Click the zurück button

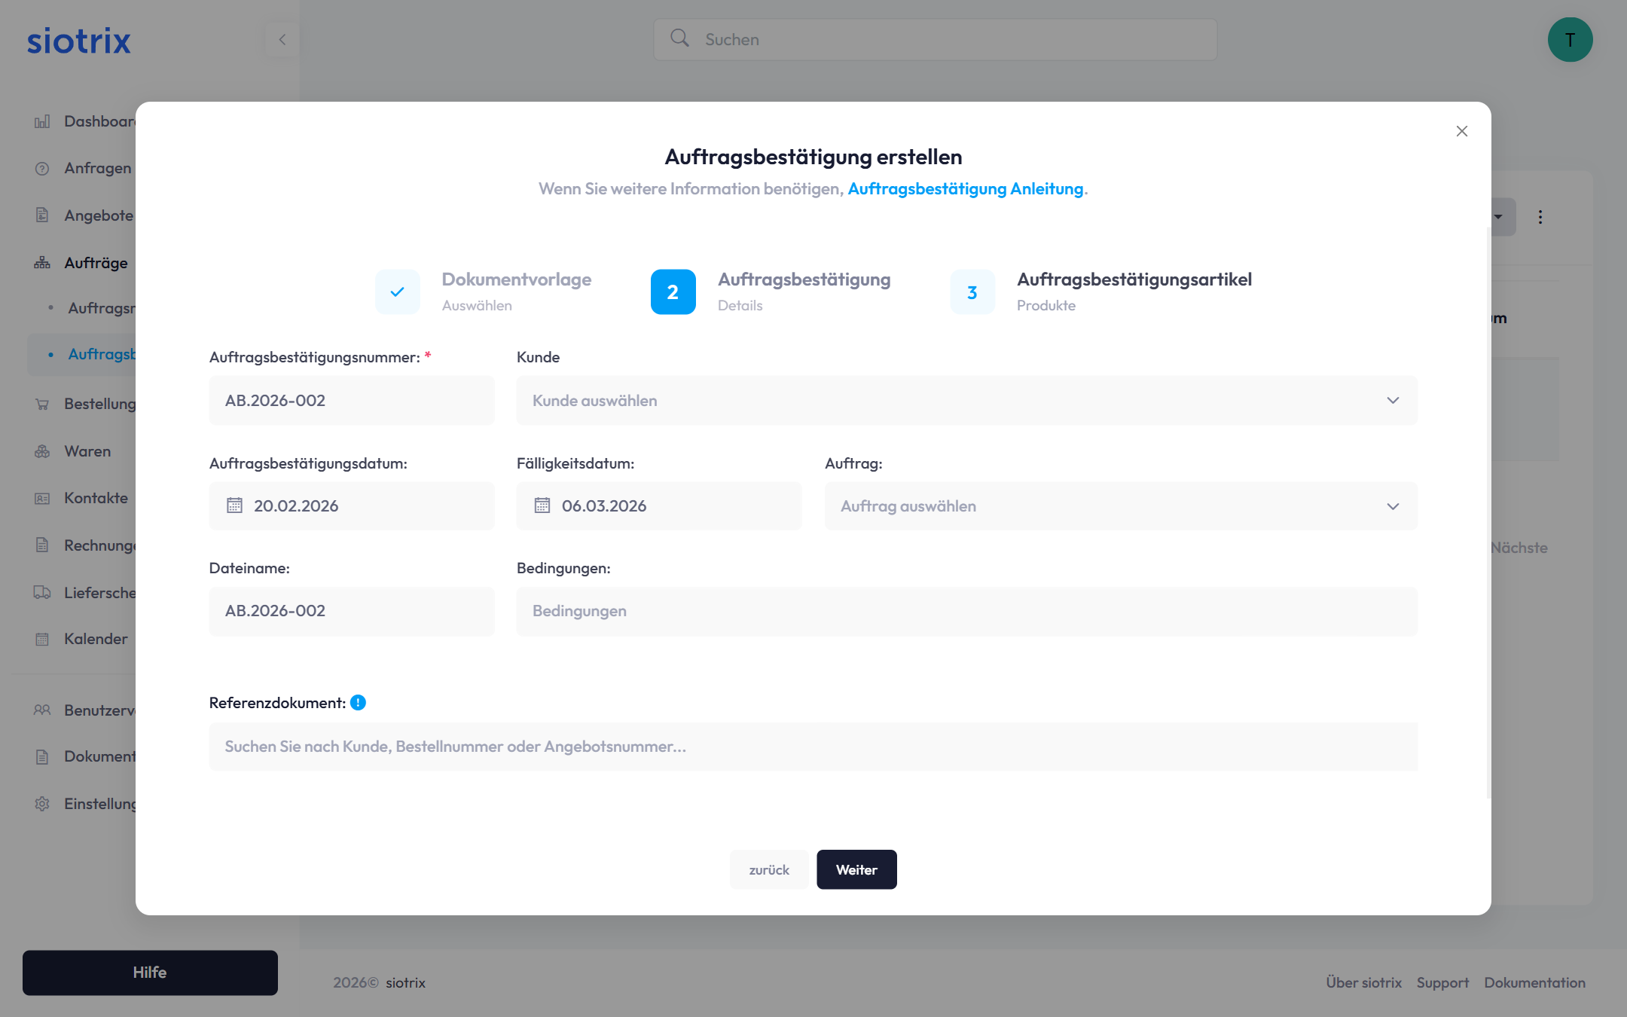point(768,869)
